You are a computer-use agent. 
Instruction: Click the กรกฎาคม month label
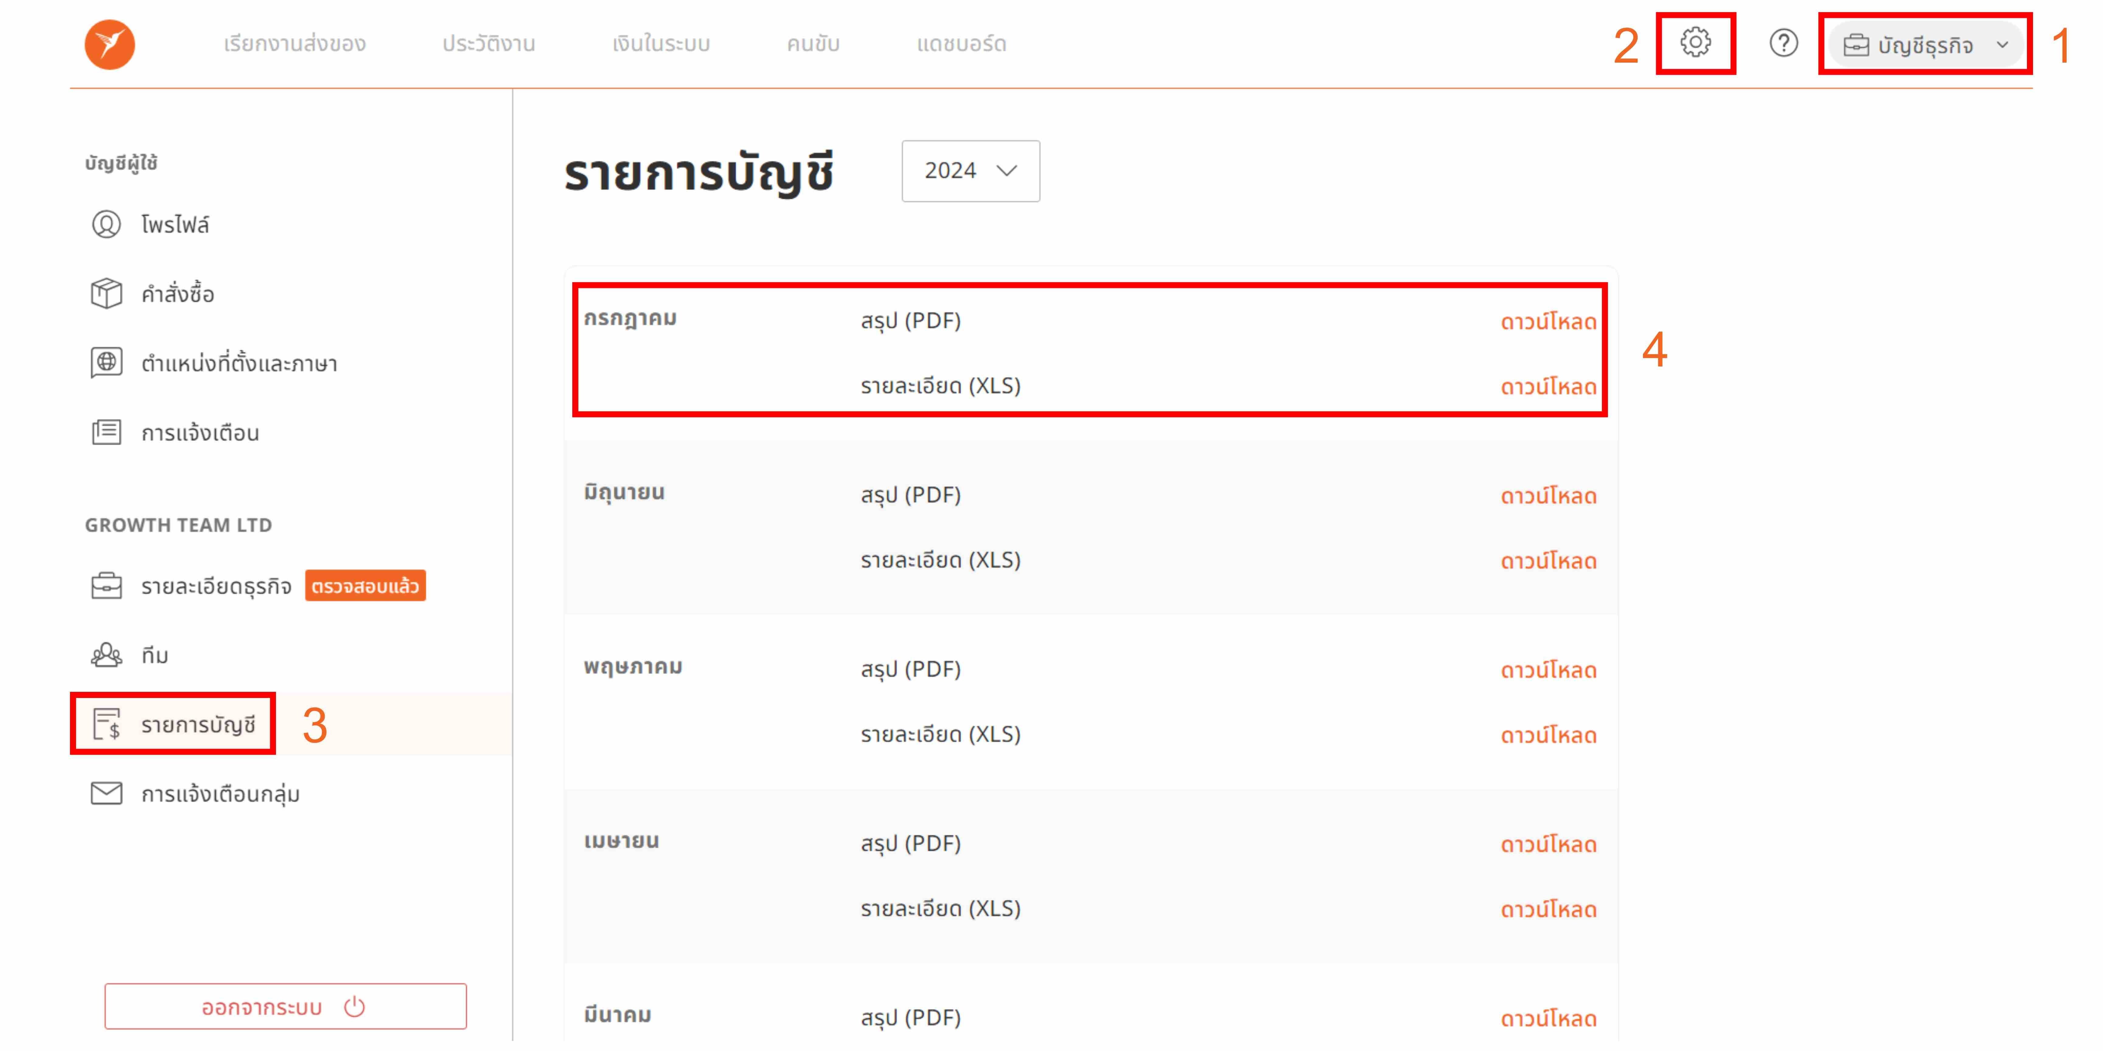[x=630, y=319]
